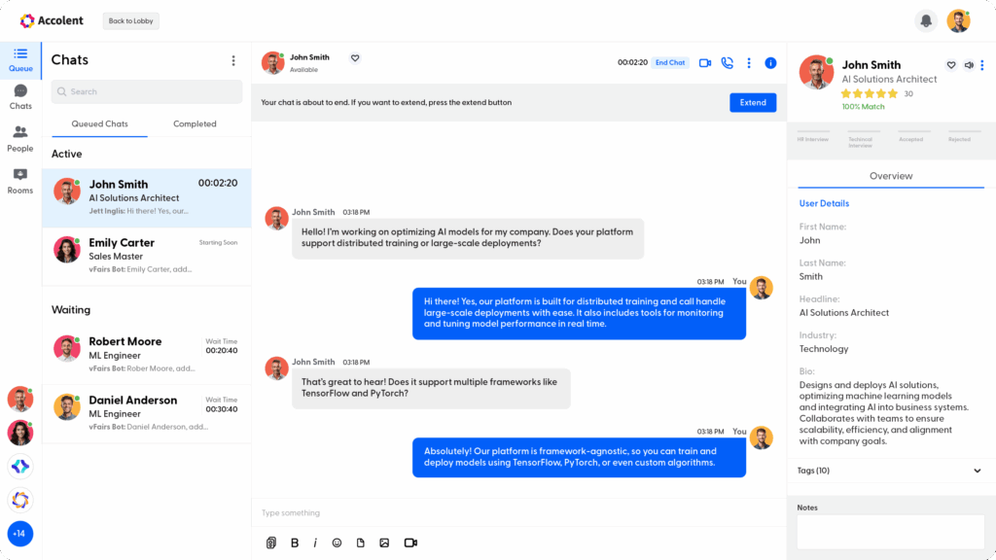Click the search field in the Chats panel
The width and height of the screenshot is (996, 560).
tap(146, 91)
